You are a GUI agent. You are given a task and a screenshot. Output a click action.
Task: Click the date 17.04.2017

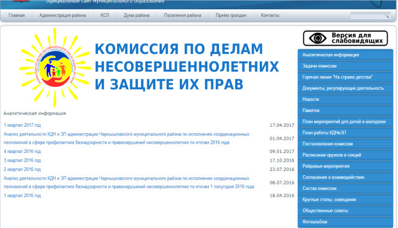pyautogui.click(x=281, y=125)
